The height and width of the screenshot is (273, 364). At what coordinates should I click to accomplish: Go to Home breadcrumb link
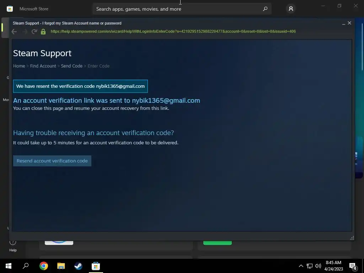[19, 66]
